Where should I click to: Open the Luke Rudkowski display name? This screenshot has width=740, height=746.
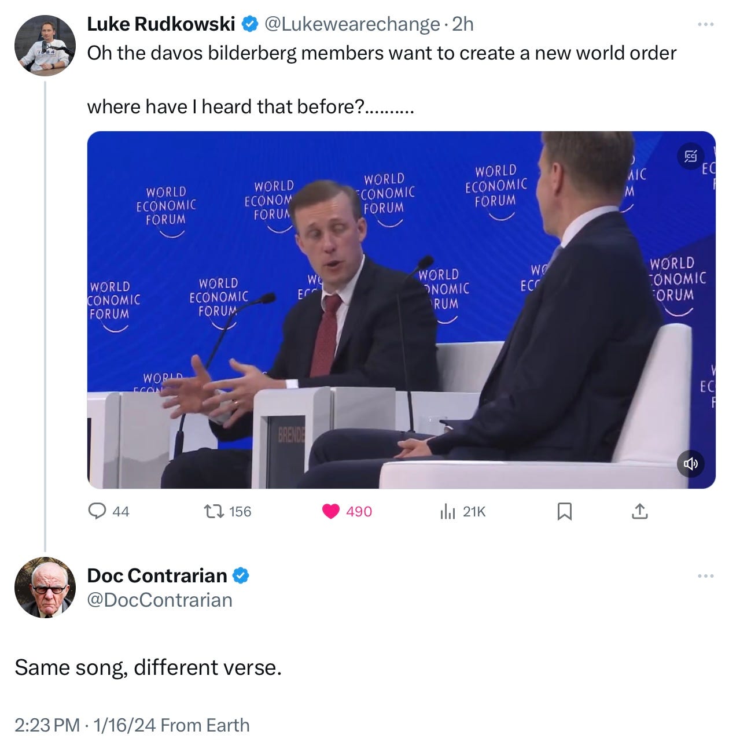161,24
